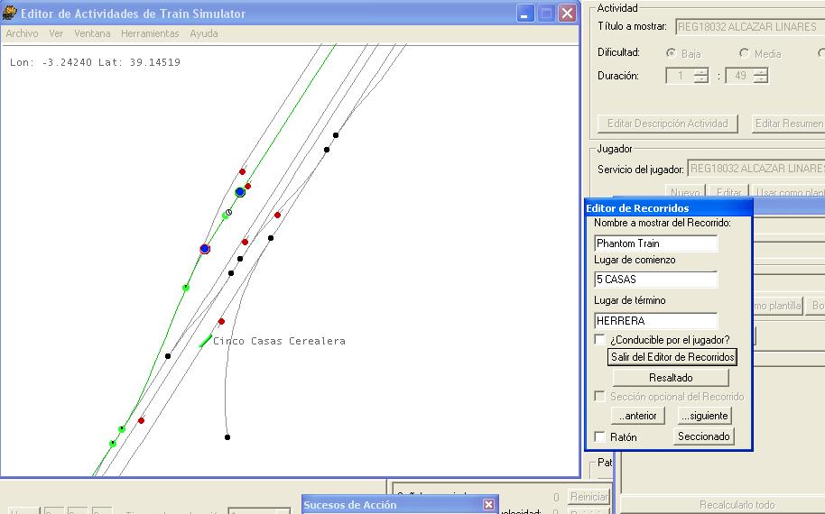
Task: Click the black end node at track bottom
Action: click(227, 437)
